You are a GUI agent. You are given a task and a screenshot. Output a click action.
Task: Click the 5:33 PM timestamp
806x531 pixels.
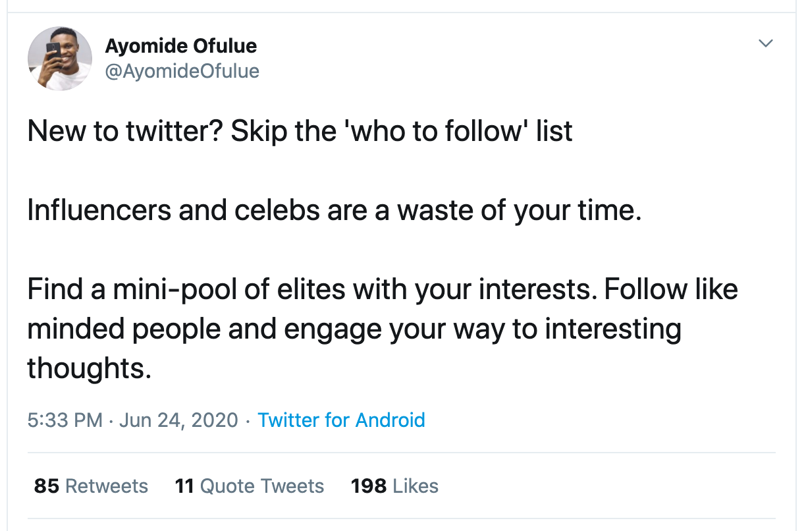[x=65, y=420]
